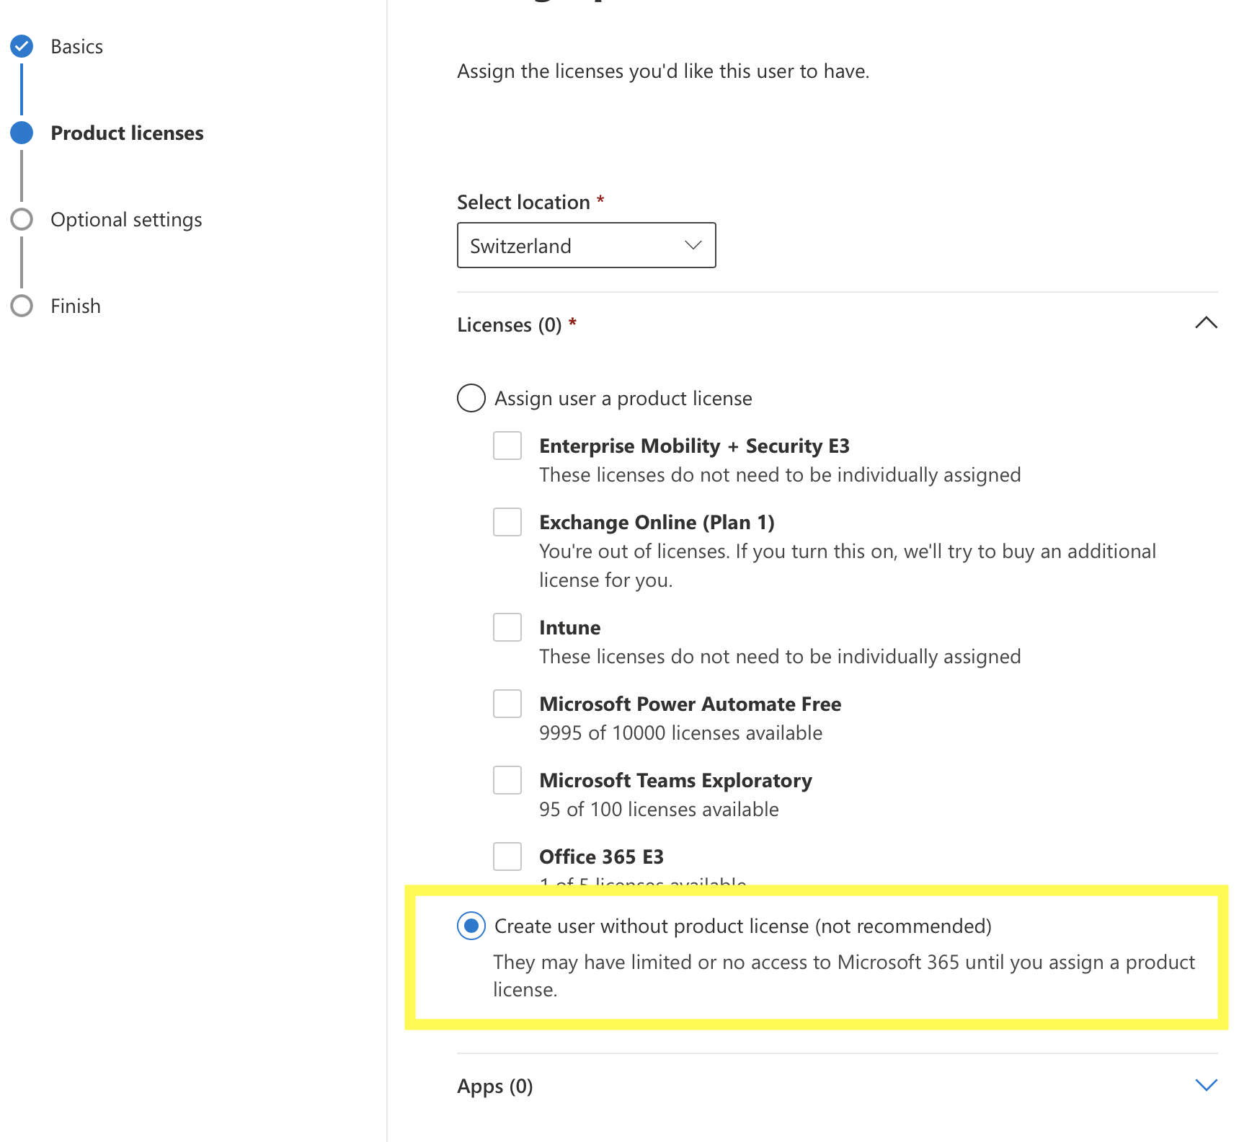1257x1142 pixels.
Task: Click the out of licenses notice for Exchange Online
Action: (x=848, y=566)
